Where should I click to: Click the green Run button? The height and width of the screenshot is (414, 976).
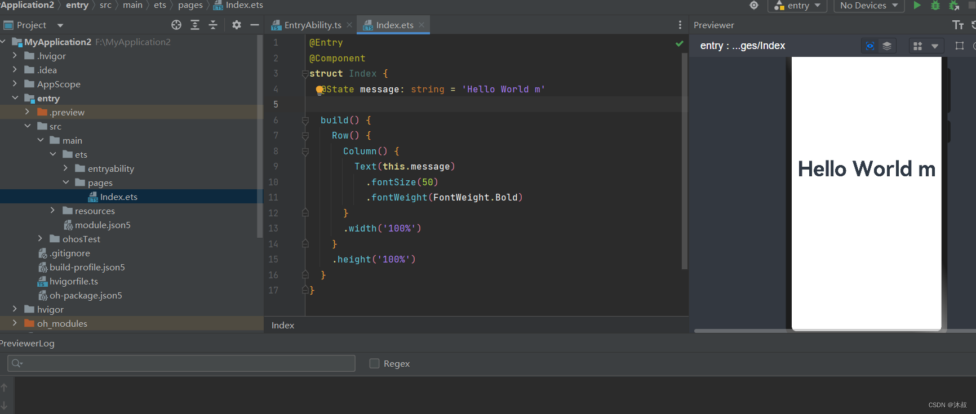[x=917, y=6]
